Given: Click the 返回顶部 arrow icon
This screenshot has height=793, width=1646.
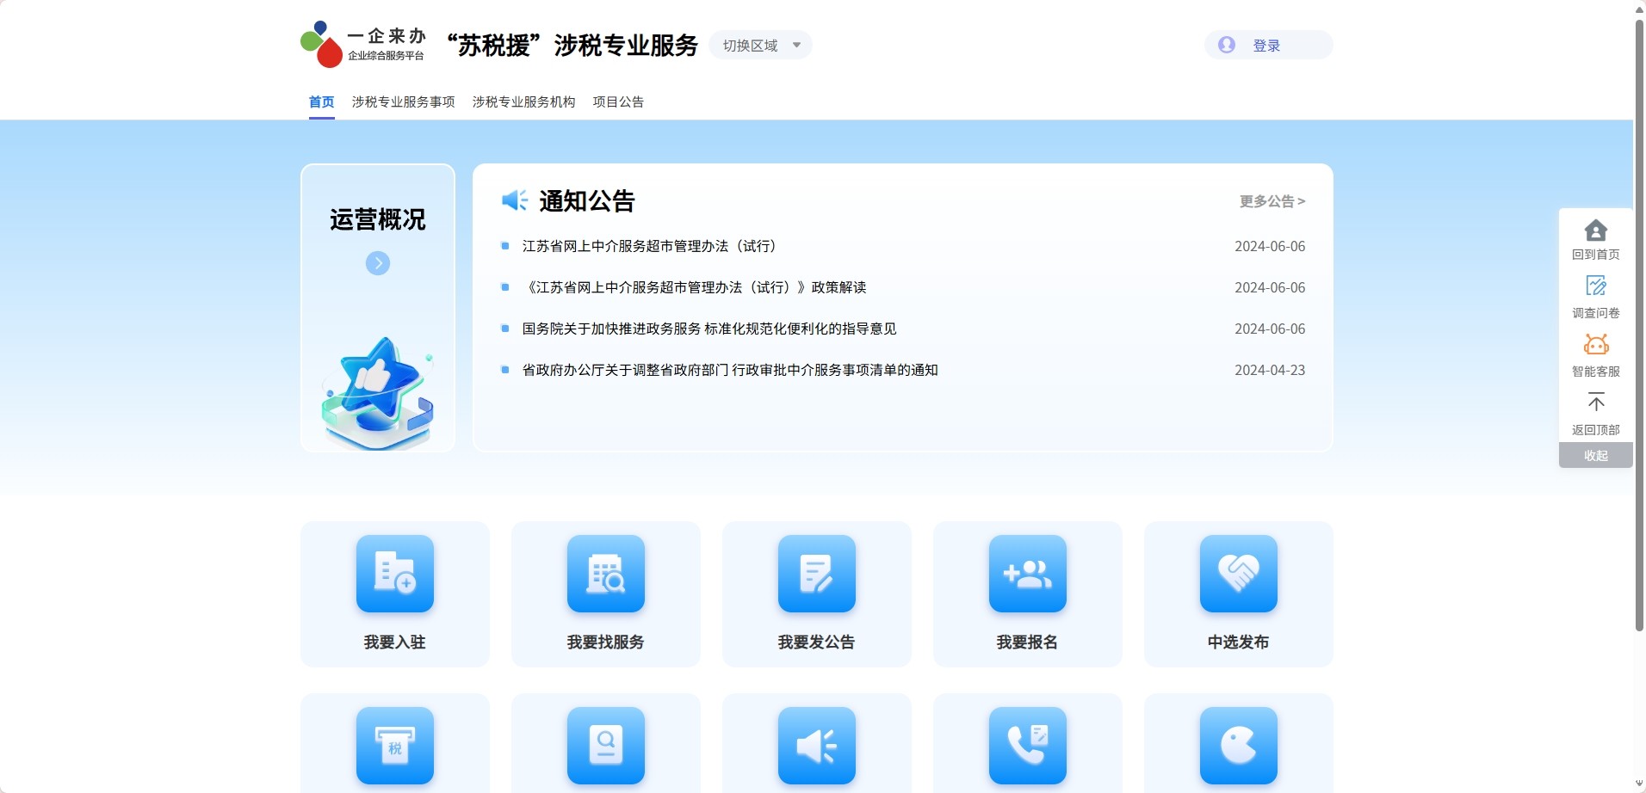Looking at the screenshot, I should (x=1595, y=403).
